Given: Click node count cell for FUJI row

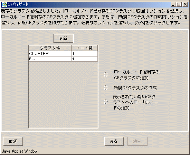Looking at the screenshot, I should pyautogui.click(x=85, y=59).
